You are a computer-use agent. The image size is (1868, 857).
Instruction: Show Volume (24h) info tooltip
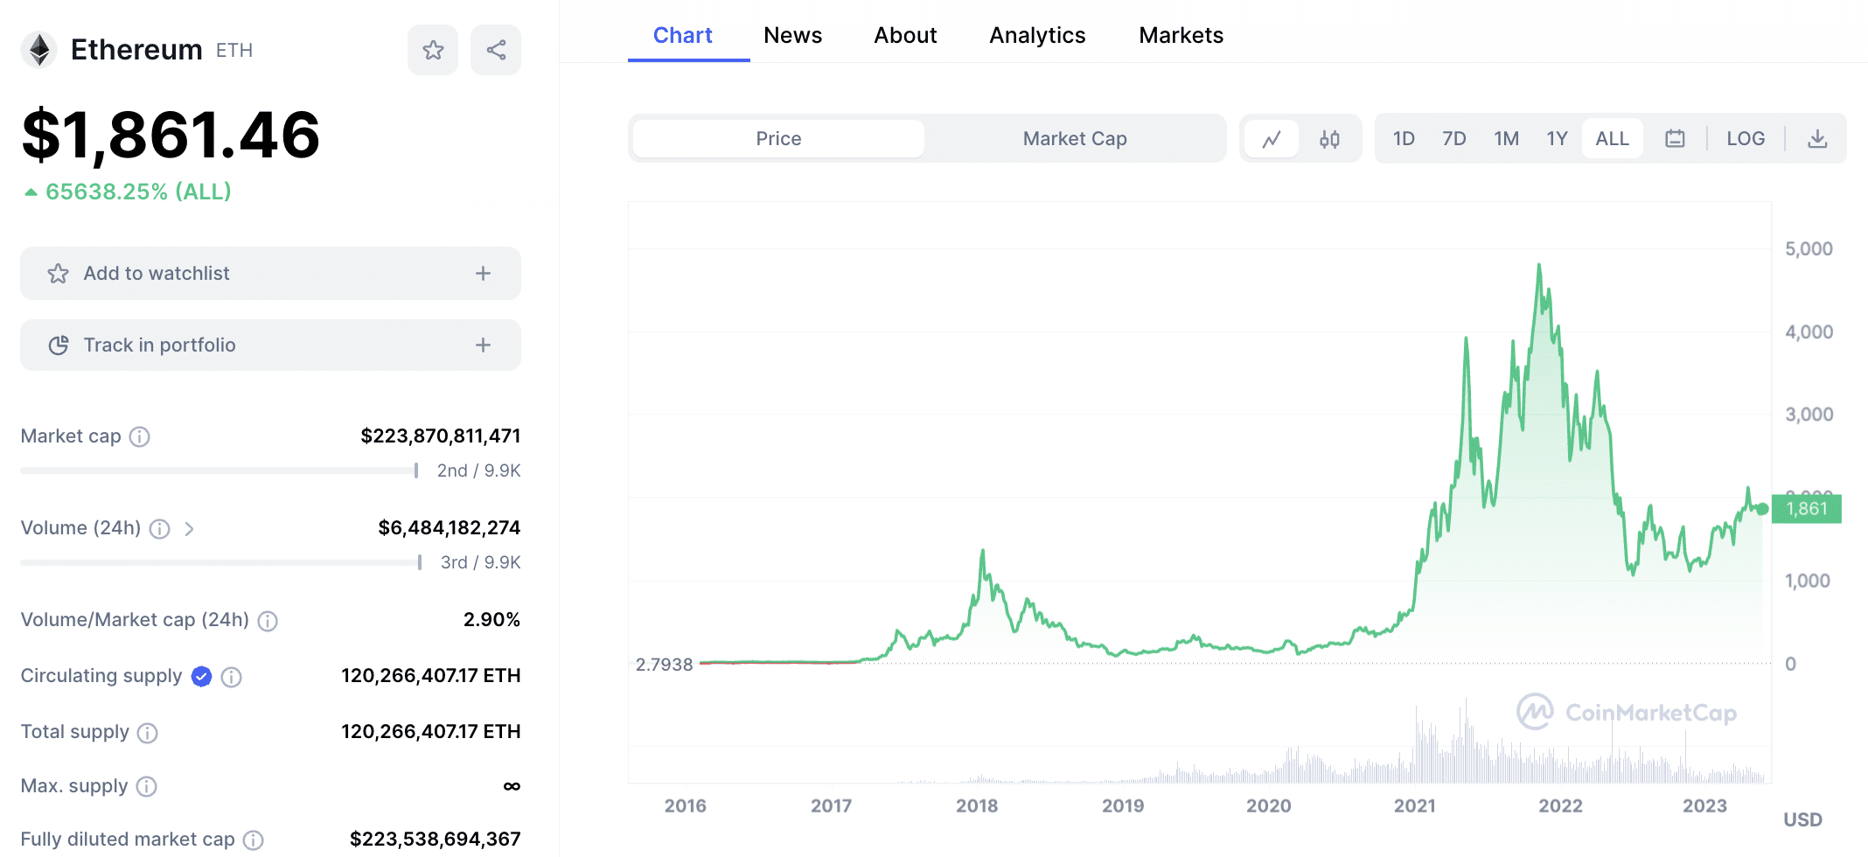pos(159,528)
